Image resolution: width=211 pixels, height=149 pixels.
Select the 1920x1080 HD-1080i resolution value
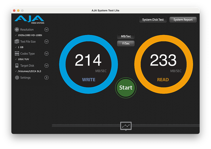pos(30,35)
